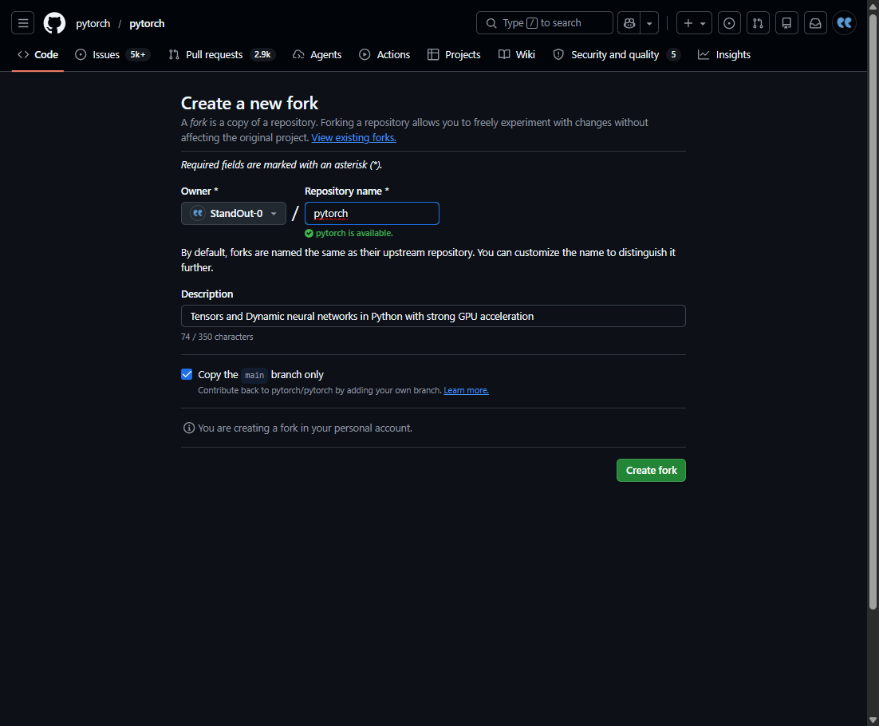
Task: Open the Security and quality tab
Action: point(617,54)
